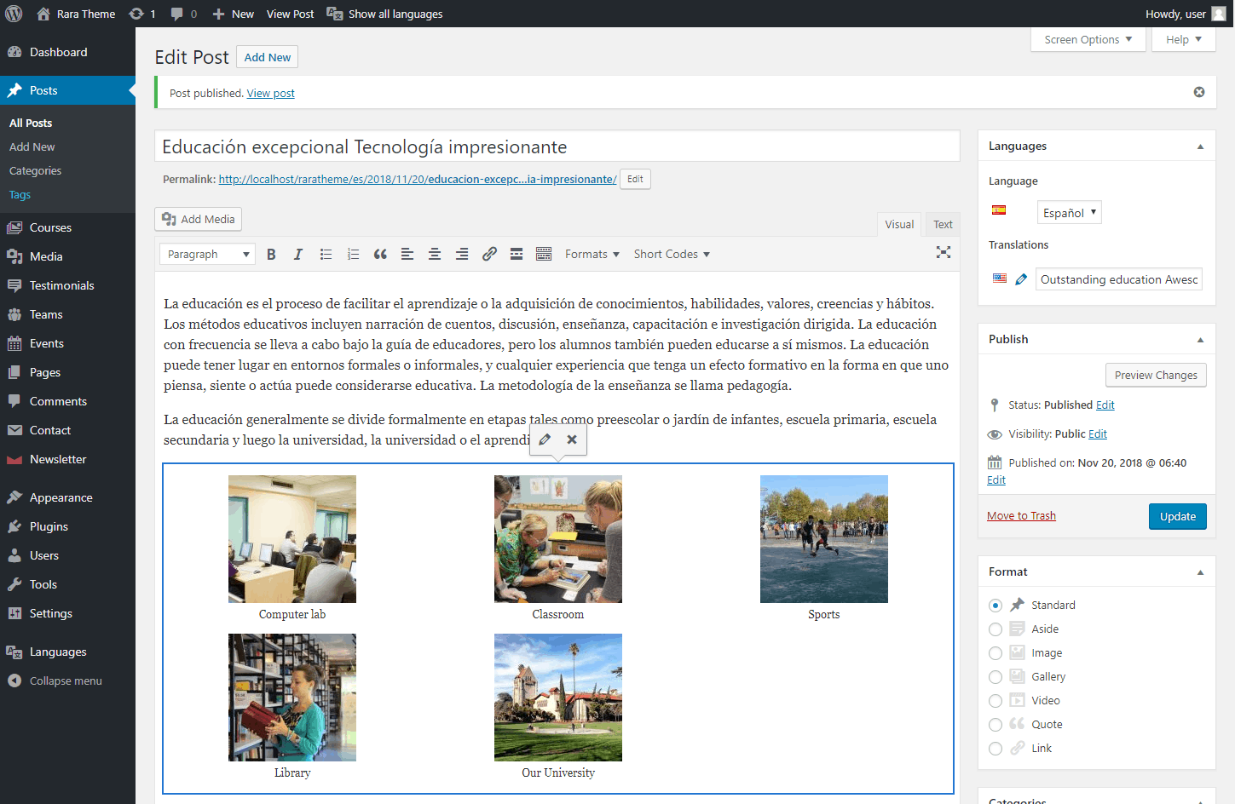
Task: Dismiss the Post published notice
Action: [x=1198, y=92]
